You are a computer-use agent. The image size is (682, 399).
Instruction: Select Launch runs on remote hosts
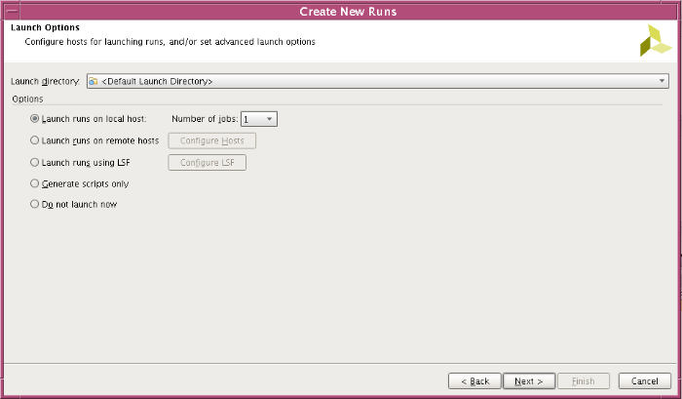point(36,140)
